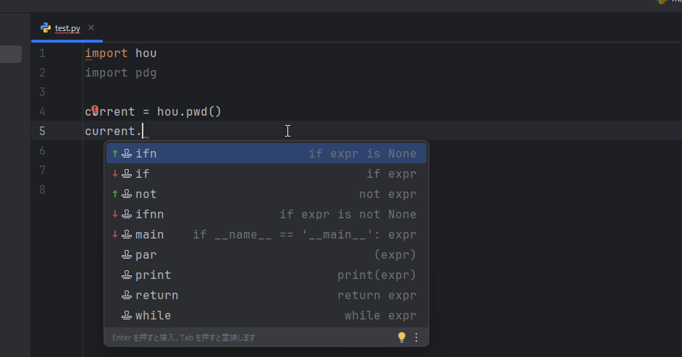
Task: Click the Python file icon on test.py tab
Action: point(46,28)
